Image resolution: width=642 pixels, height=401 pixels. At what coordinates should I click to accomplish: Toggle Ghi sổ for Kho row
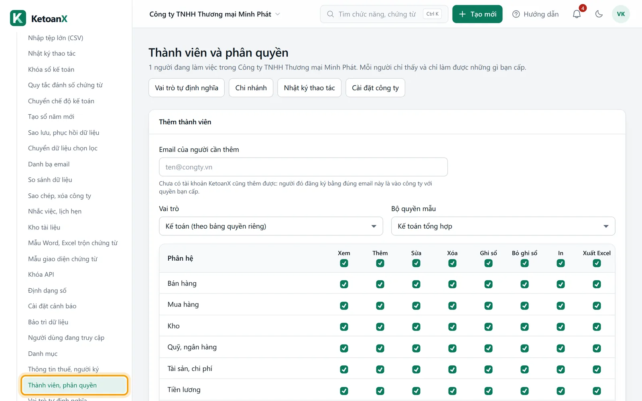click(x=488, y=327)
